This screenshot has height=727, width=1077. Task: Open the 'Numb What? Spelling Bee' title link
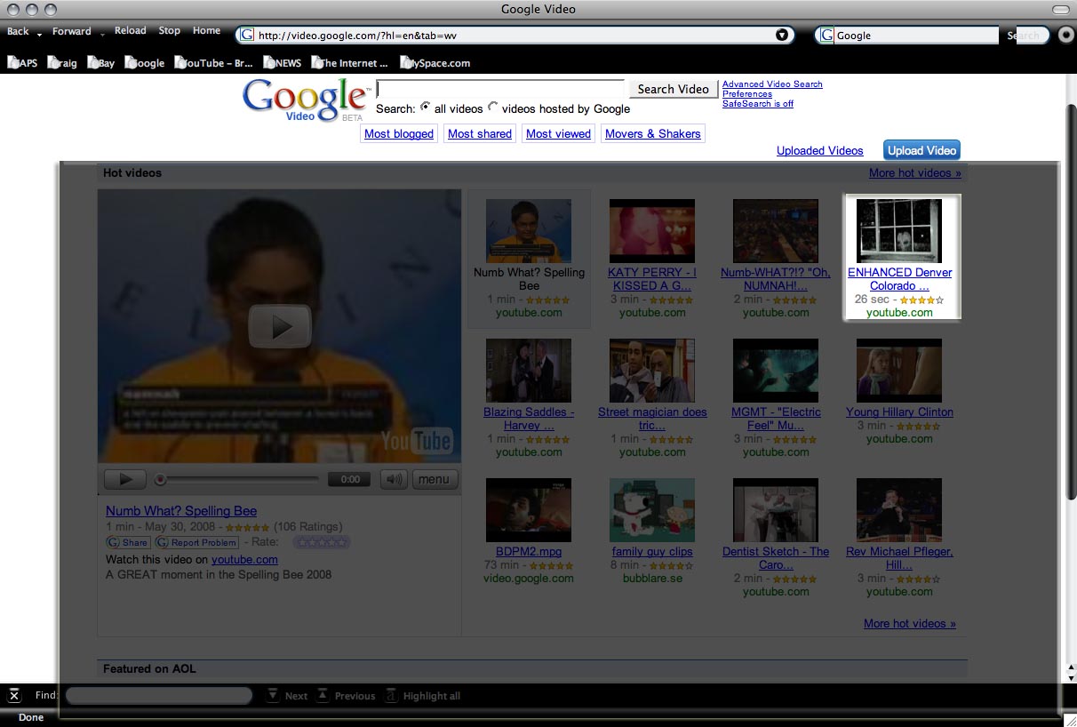click(181, 511)
